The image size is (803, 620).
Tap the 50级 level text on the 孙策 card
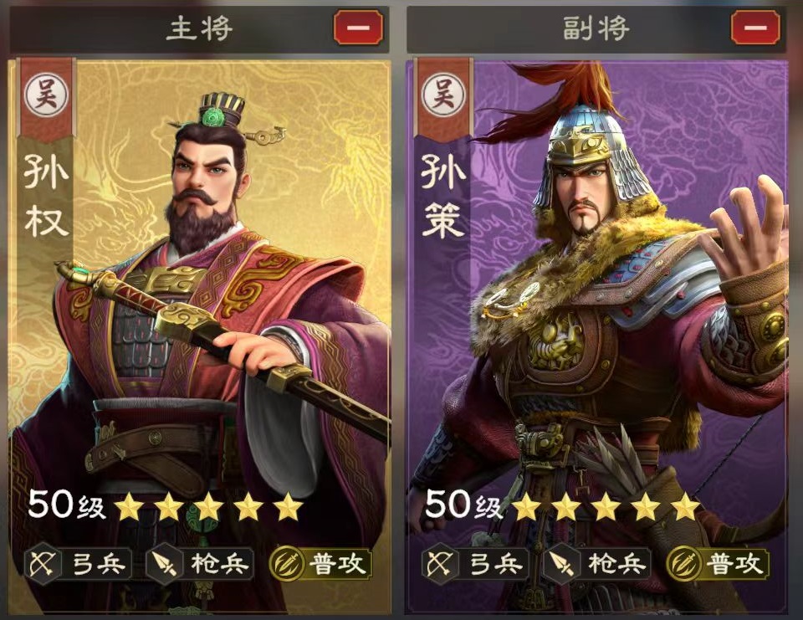(464, 505)
